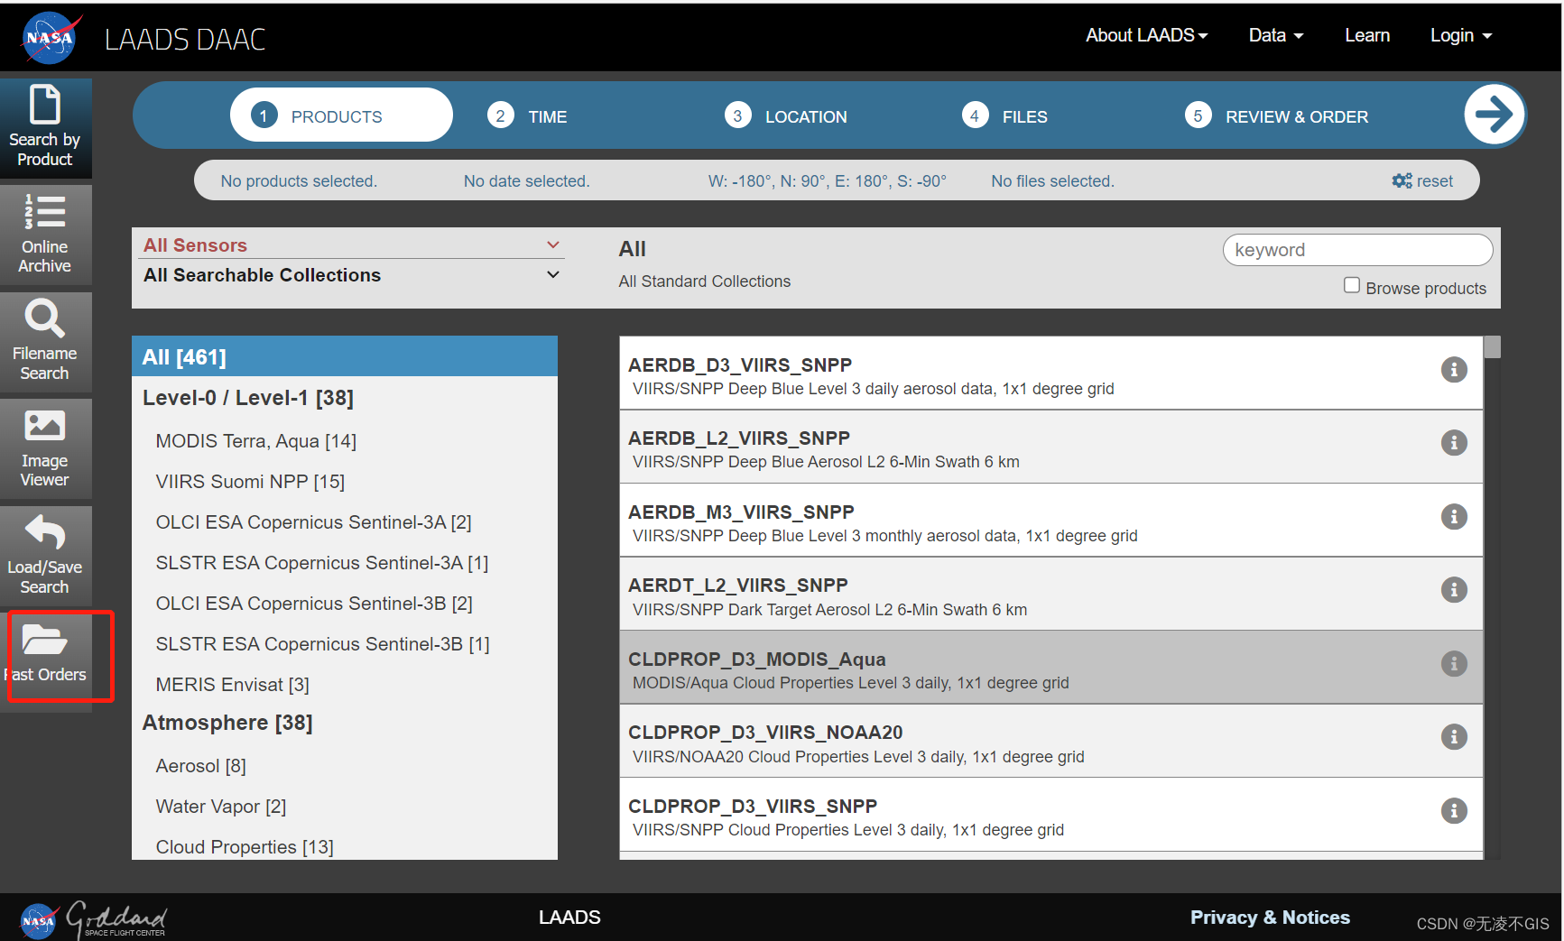Click the product list scrollbar handle
Image resolution: width=1564 pixels, height=941 pixels.
tap(1493, 347)
